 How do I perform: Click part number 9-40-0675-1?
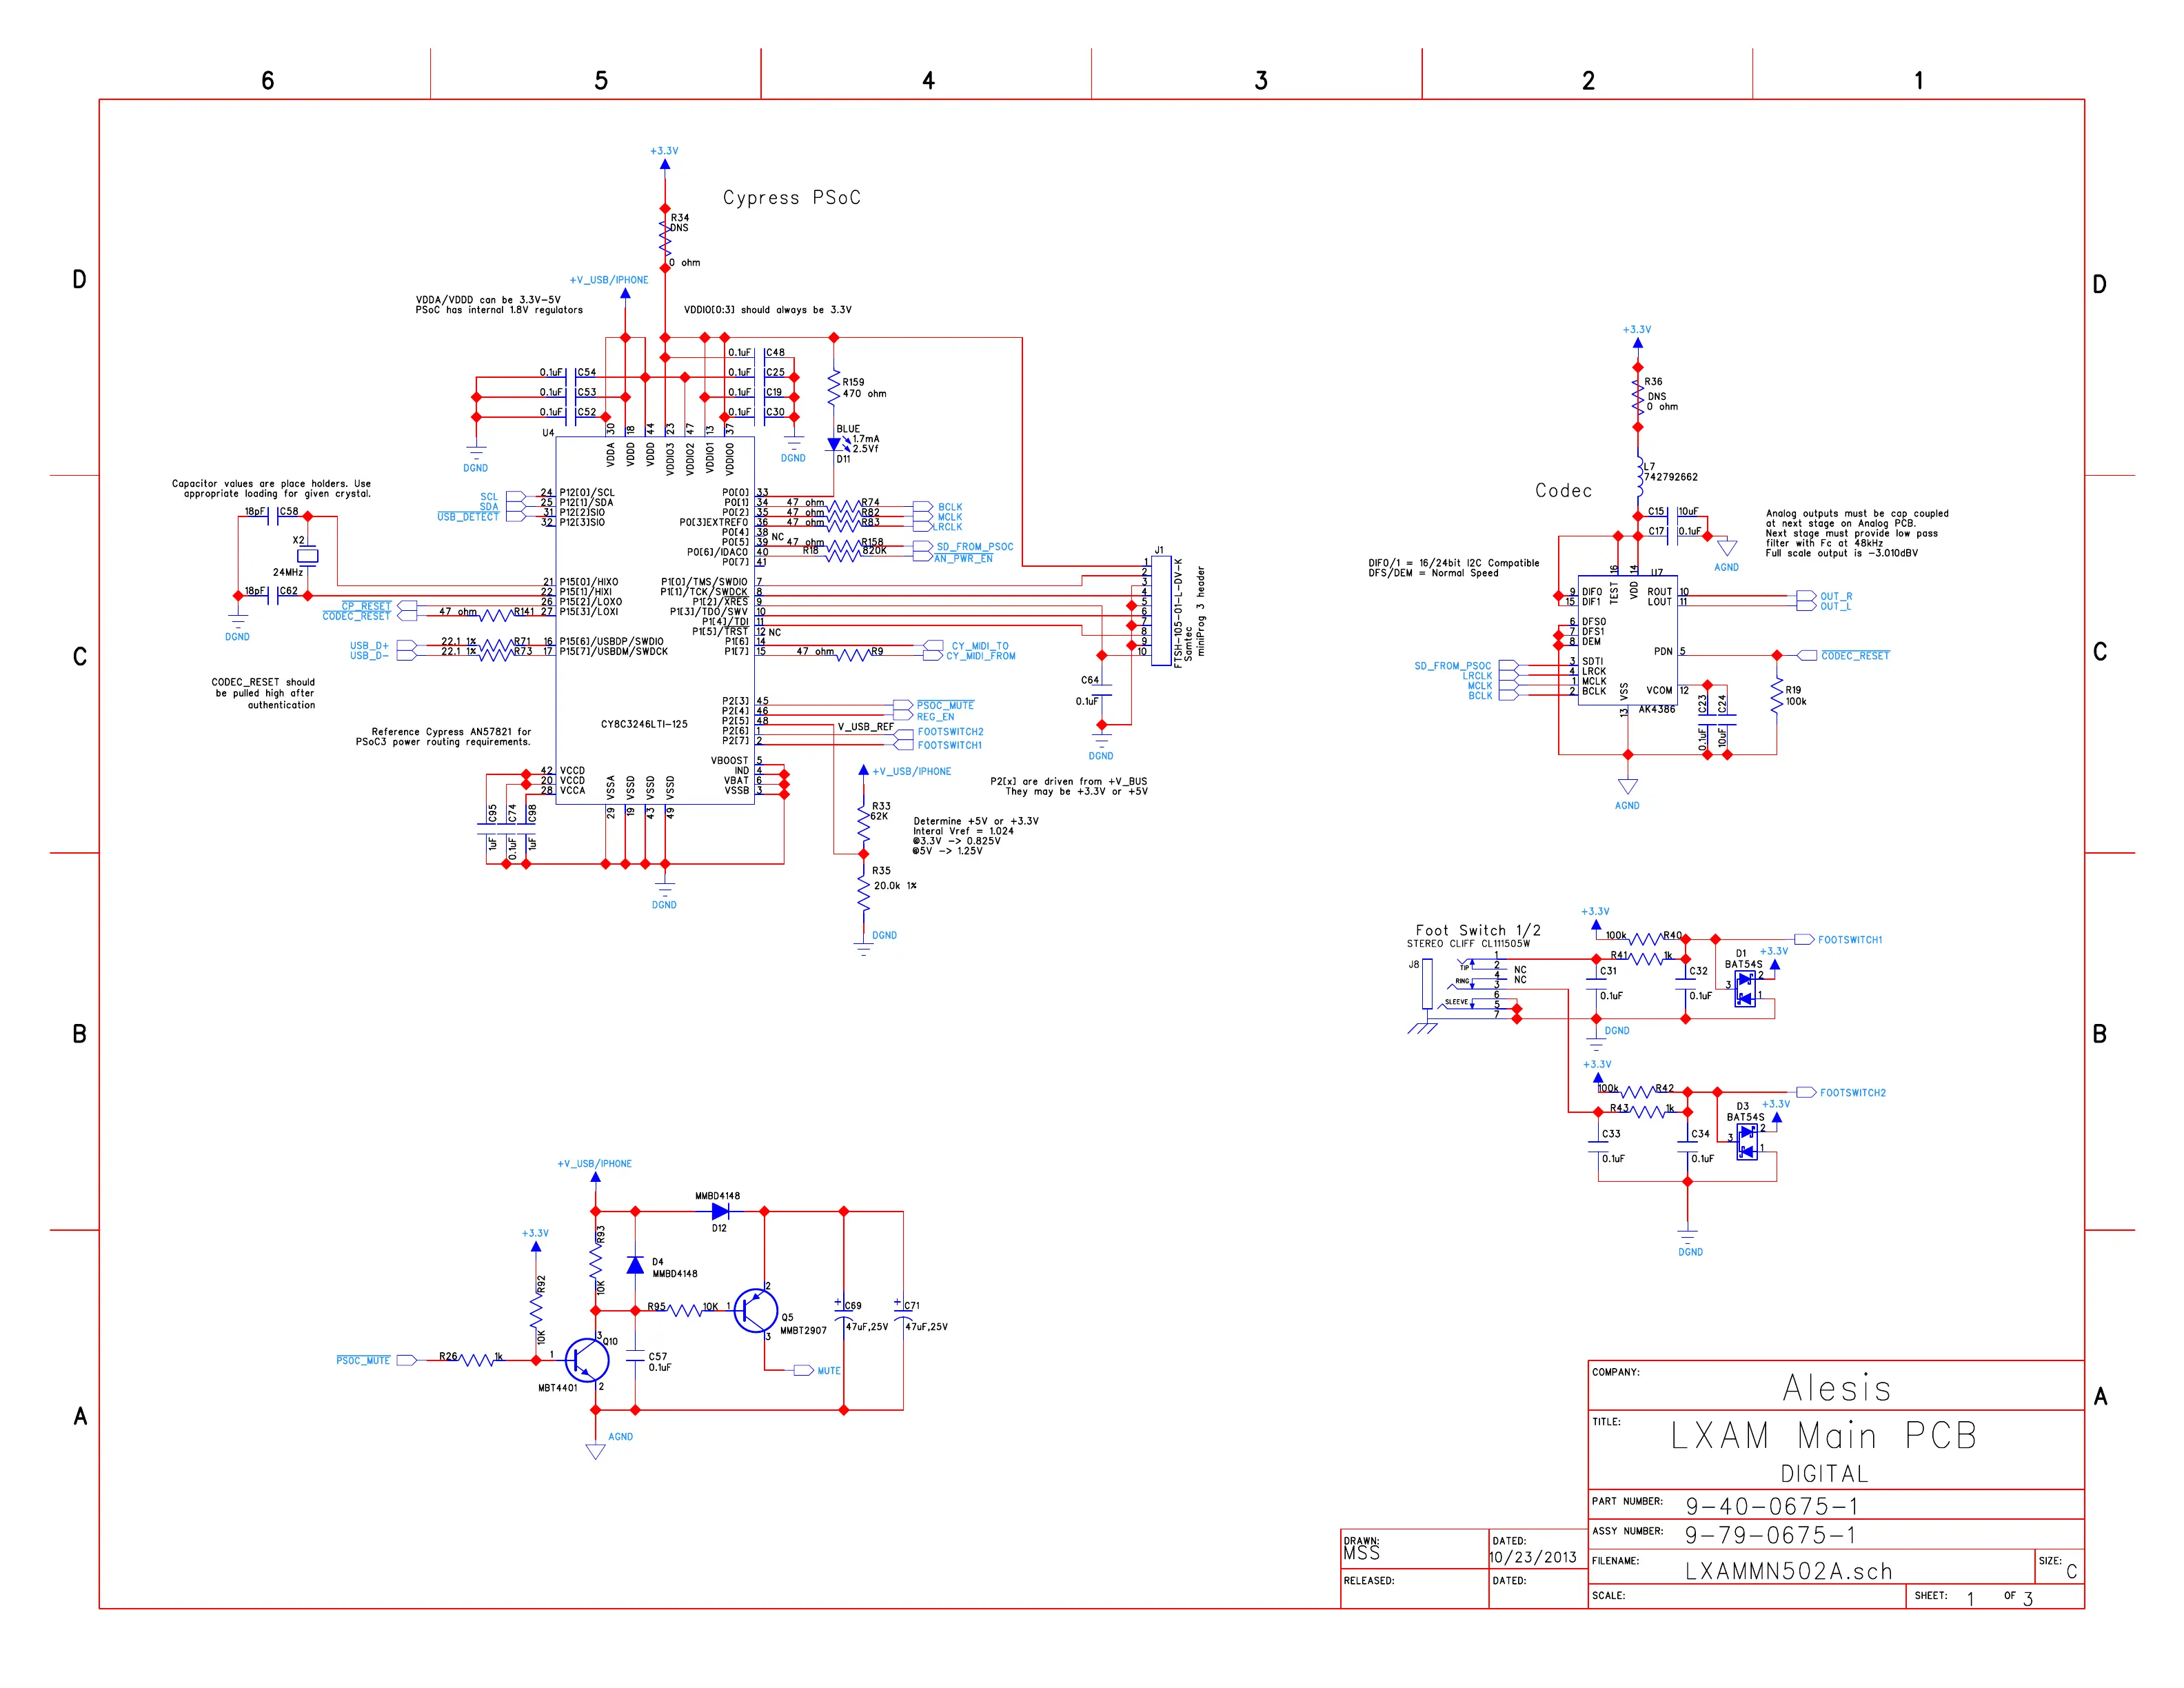click(x=1772, y=1506)
